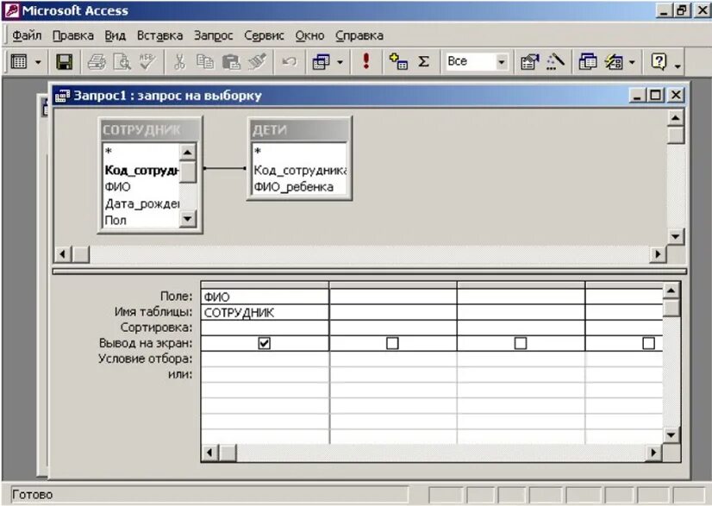This screenshot has width=712, height=506.
Task: Select the Код_сотрудника field in СОТРУДНИК table
Action: [x=141, y=171]
